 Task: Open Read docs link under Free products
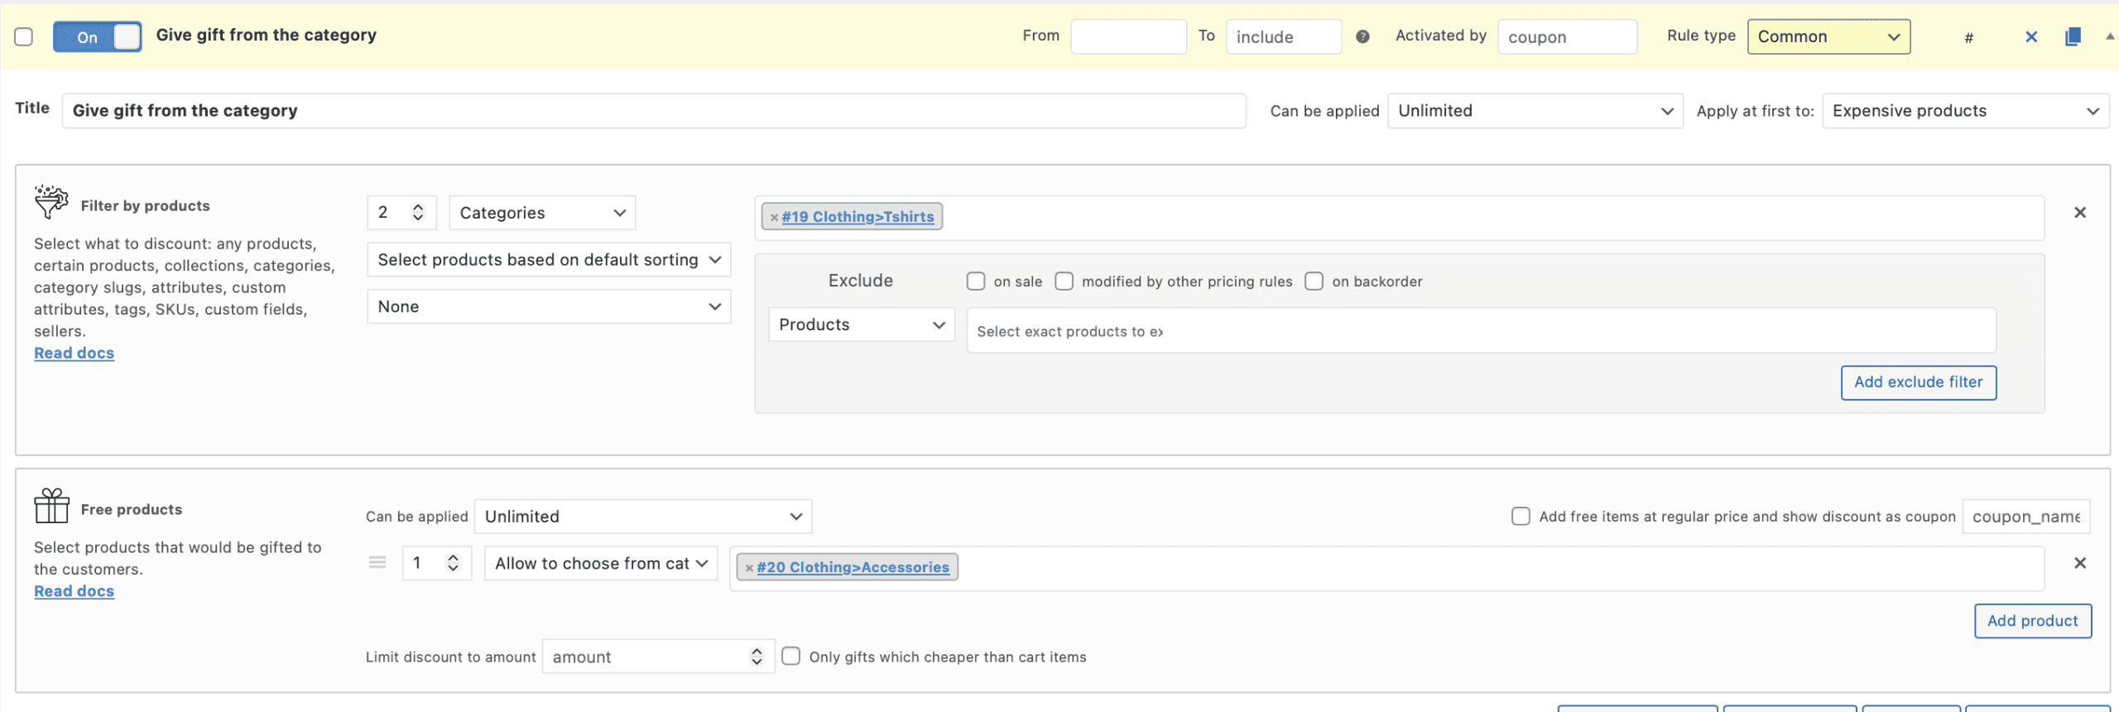coord(74,591)
